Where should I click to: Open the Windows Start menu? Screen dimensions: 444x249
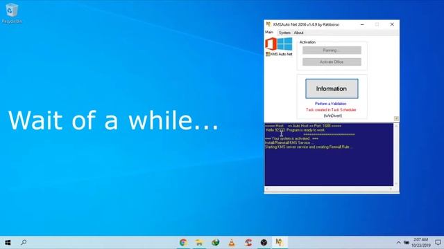pos(8,243)
